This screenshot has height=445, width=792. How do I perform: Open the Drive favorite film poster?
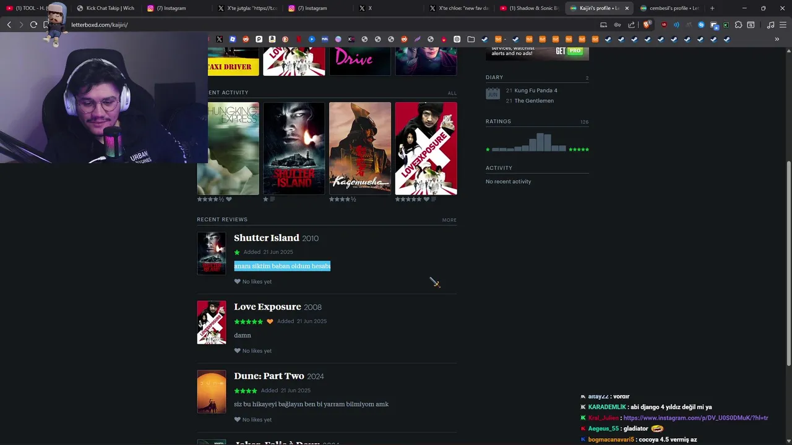(x=360, y=62)
